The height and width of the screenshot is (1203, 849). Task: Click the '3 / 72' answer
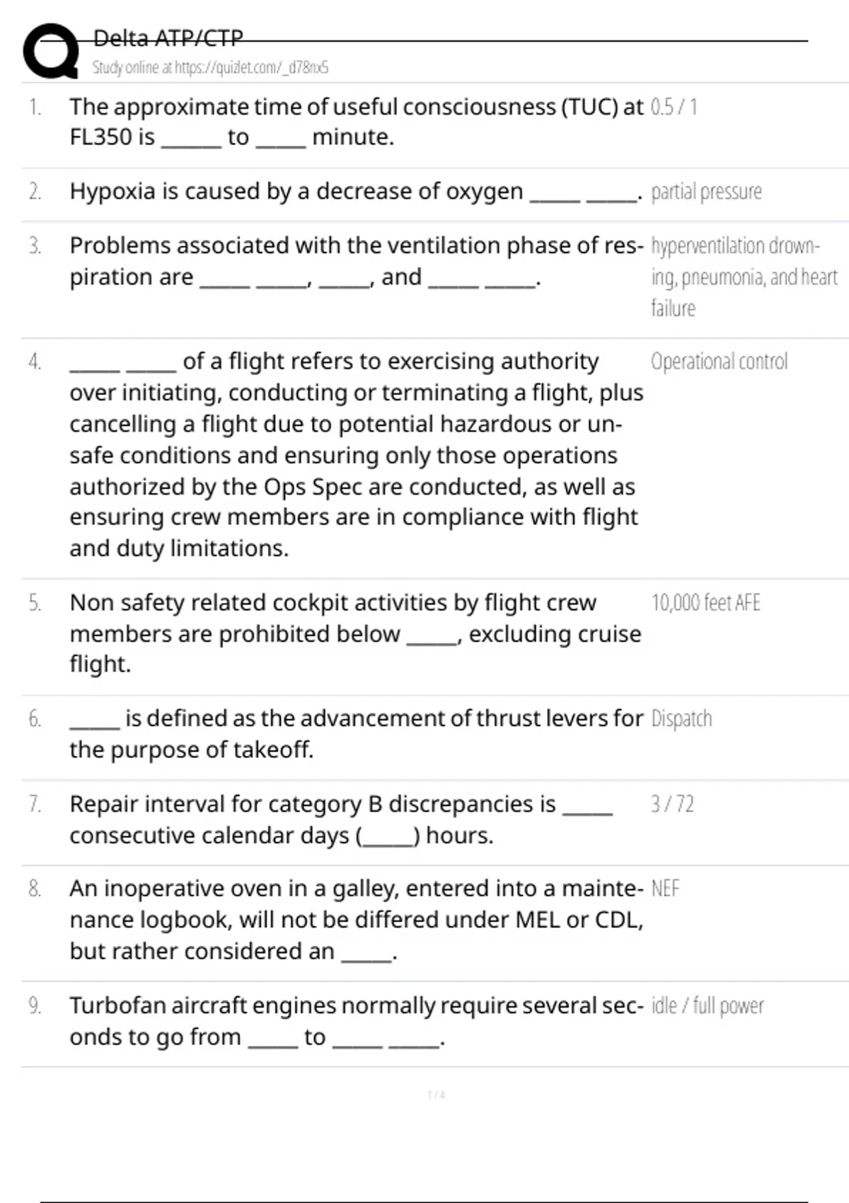coord(672,805)
